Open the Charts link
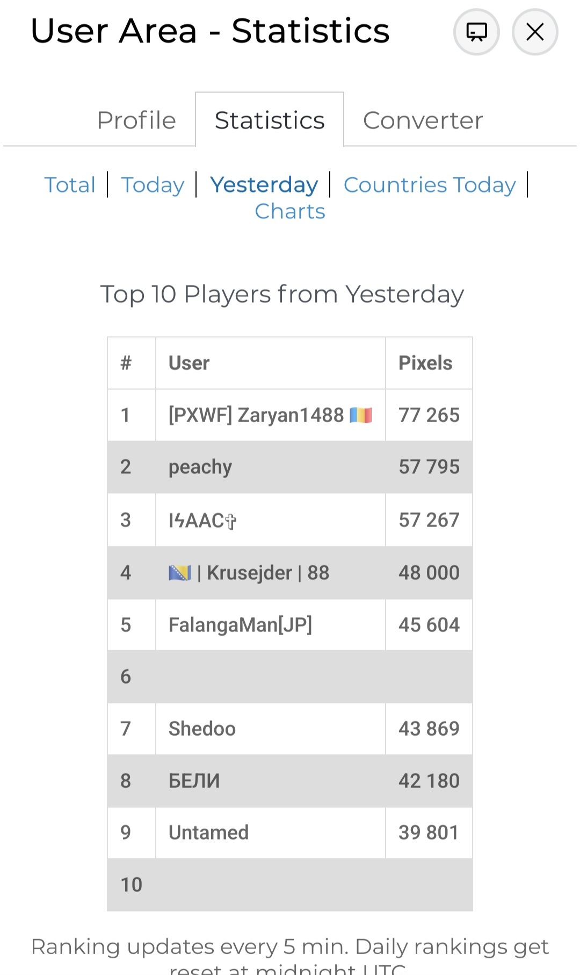This screenshot has height=975, width=580. pyautogui.click(x=290, y=211)
